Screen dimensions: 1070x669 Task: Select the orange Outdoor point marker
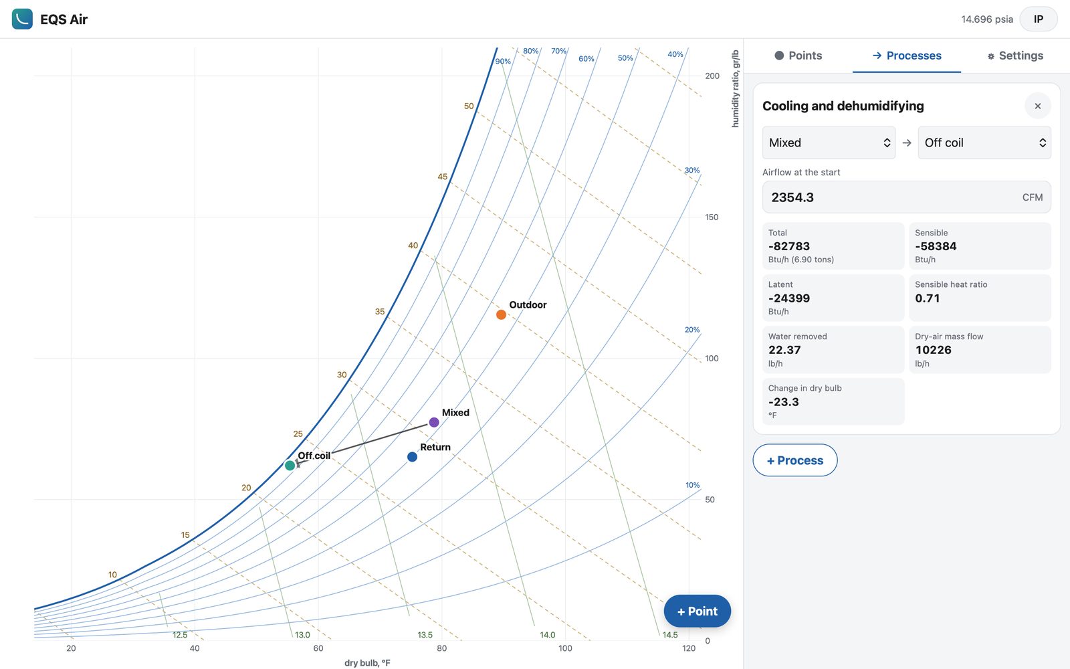[x=501, y=314]
